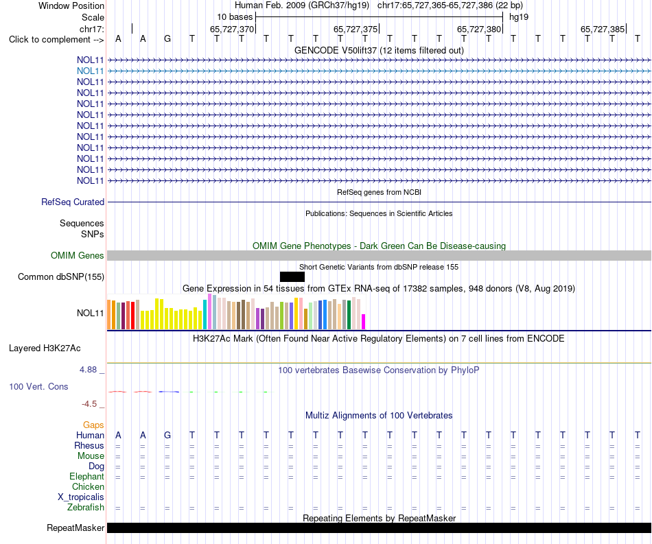Screen dimensions: 652x544
Task: Click the 100 Vert. Cons track label
Action: pyautogui.click(x=38, y=386)
